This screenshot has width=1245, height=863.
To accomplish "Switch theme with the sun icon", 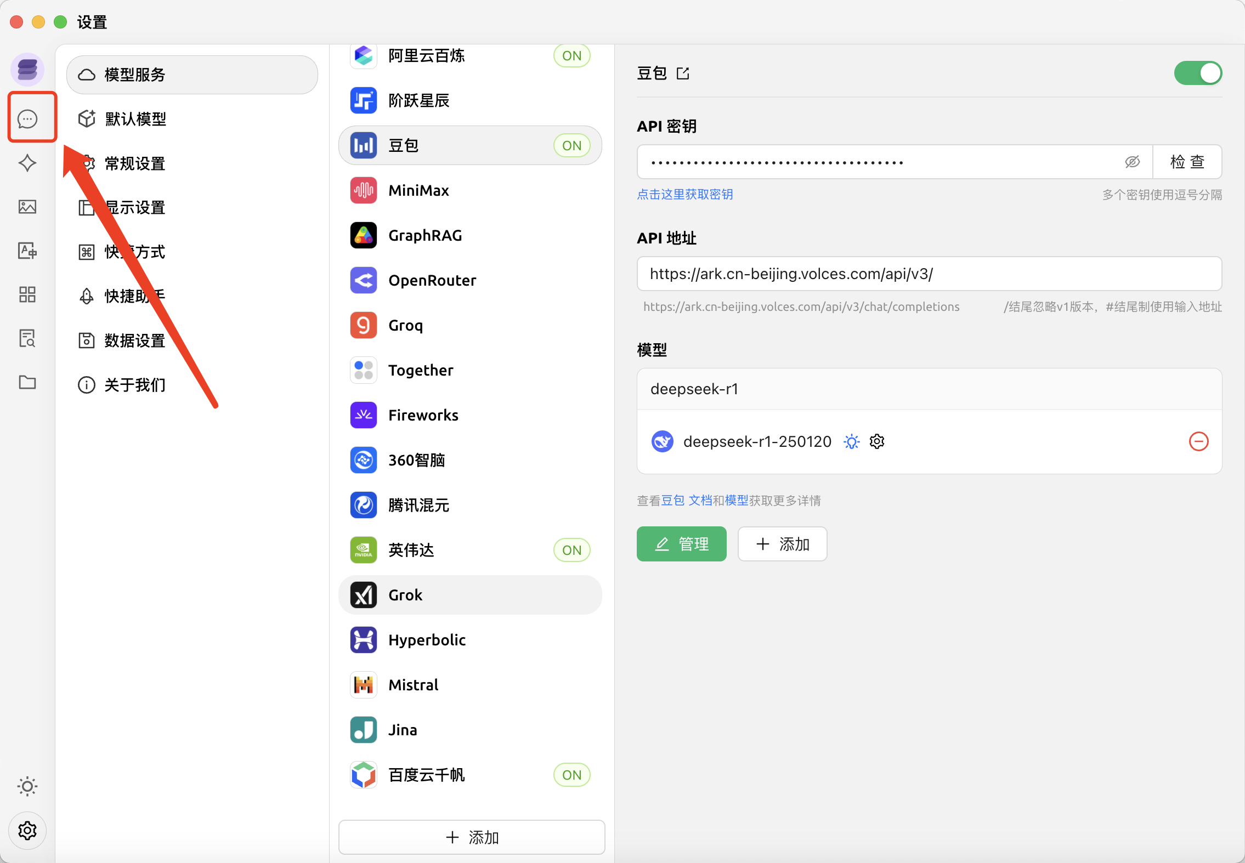I will [x=27, y=786].
